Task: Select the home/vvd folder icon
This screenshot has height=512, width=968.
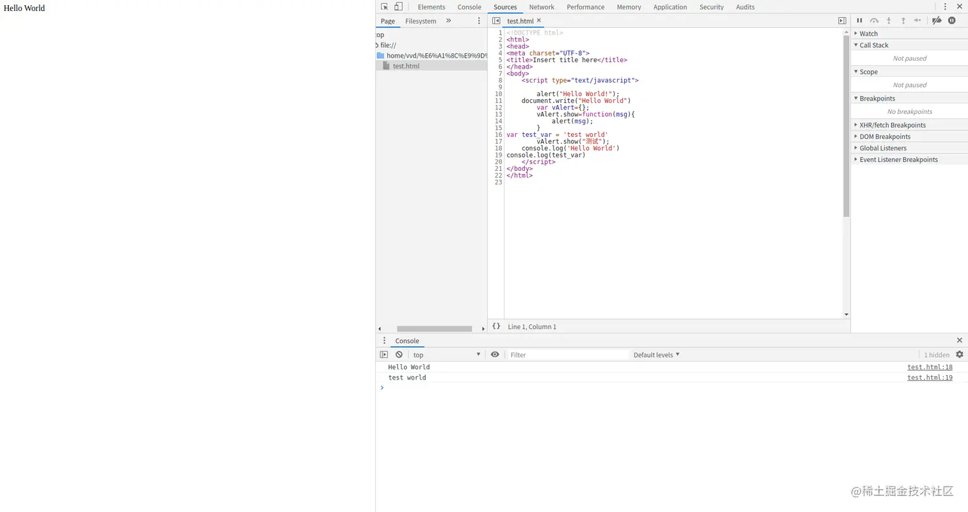Action: coord(380,56)
